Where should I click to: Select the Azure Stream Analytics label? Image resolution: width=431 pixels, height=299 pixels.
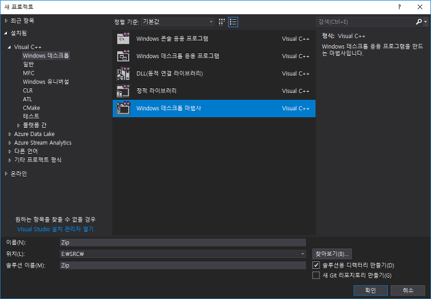point(42,143)
